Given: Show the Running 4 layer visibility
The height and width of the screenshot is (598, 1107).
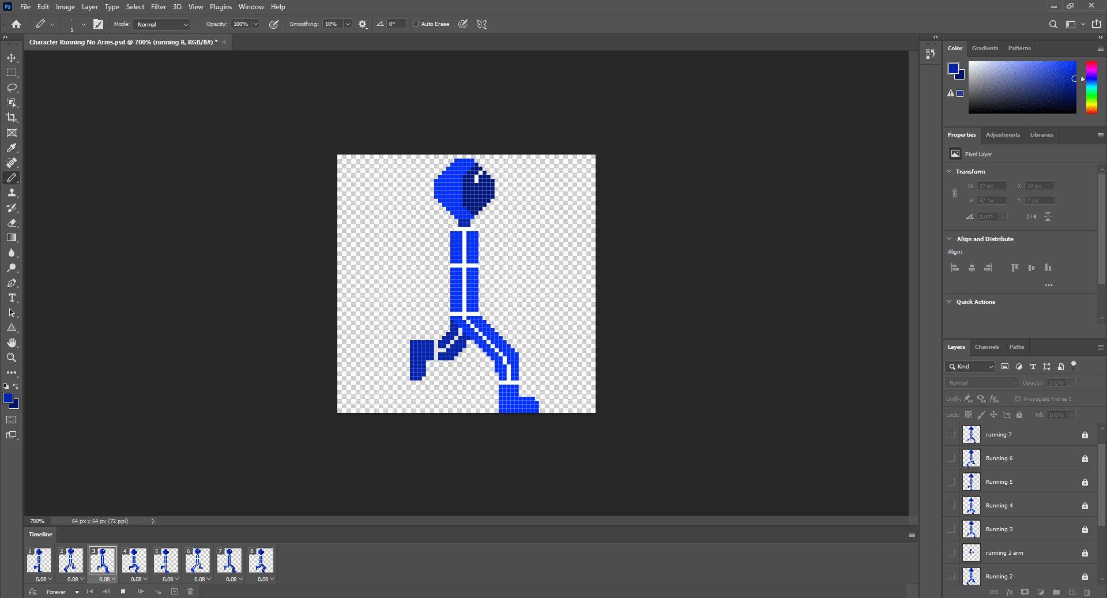Looking at the screenshot, I should click(951, 505).
